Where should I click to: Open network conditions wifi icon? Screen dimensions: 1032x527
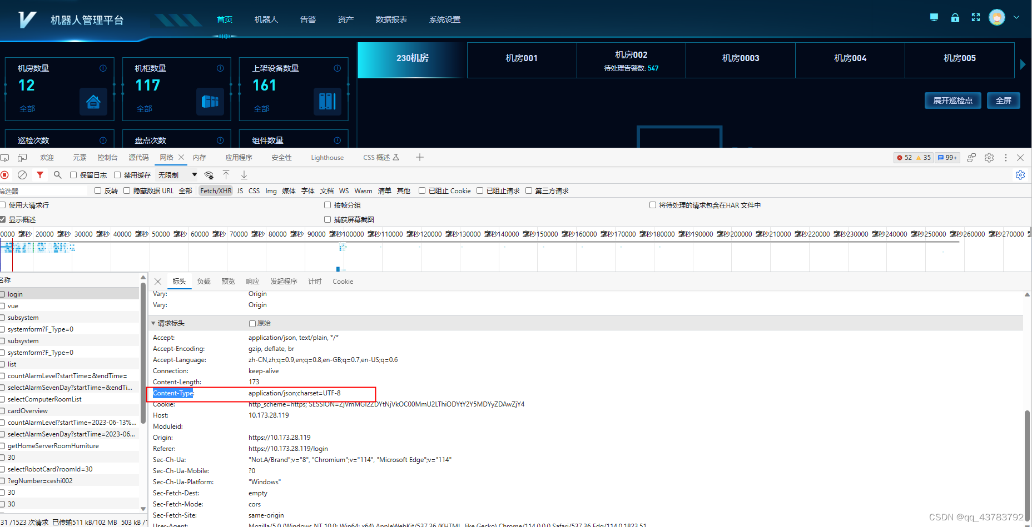click(209, 175)
